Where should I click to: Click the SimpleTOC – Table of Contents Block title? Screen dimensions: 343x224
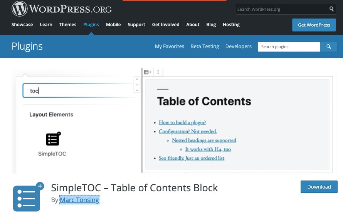point(135,188)
